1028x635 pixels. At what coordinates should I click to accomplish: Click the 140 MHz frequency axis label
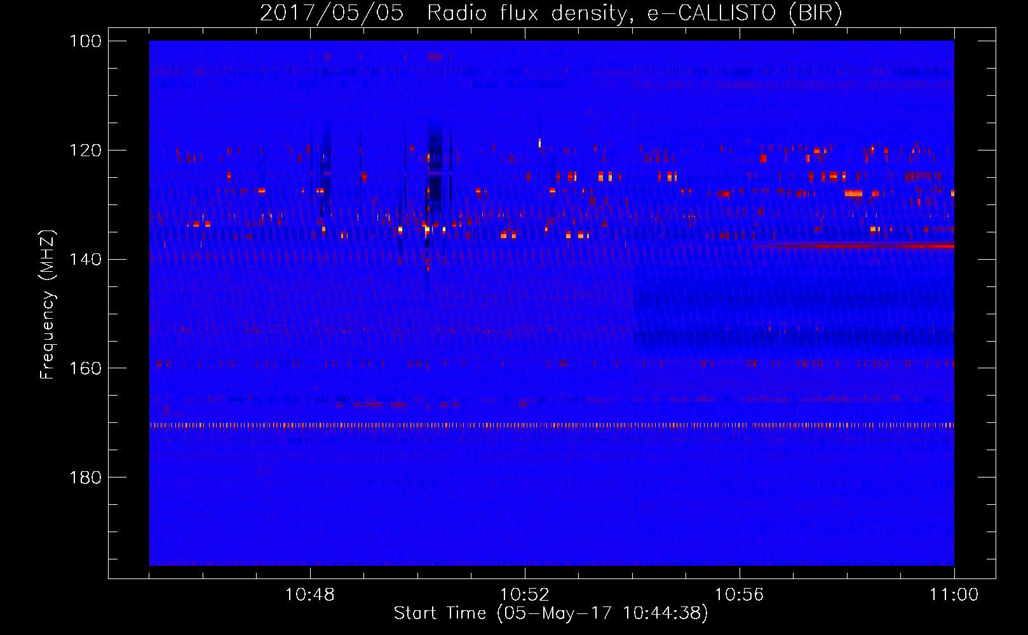[86, 259]
